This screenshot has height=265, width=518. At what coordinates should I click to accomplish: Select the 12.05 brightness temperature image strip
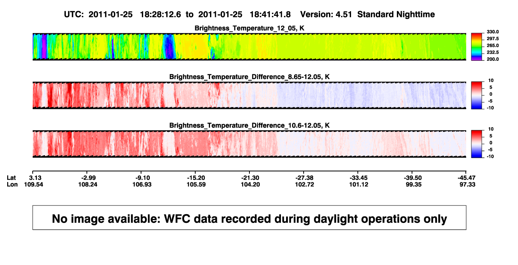[x=249, y=46]
